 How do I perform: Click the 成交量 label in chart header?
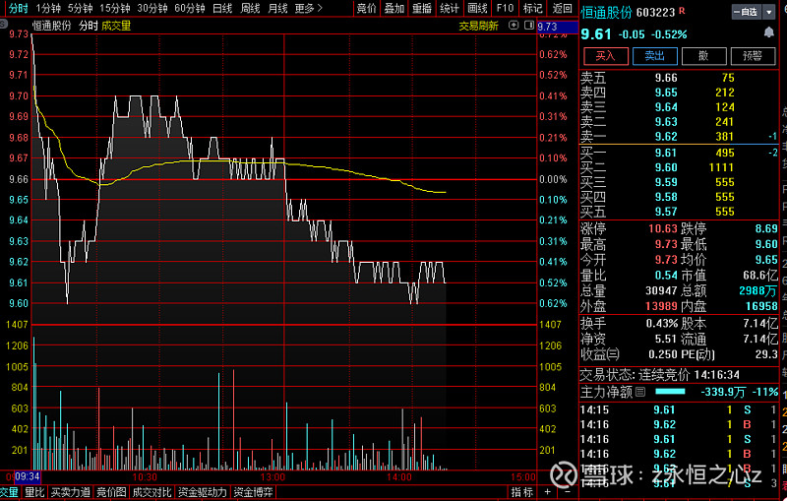(116, 26)
